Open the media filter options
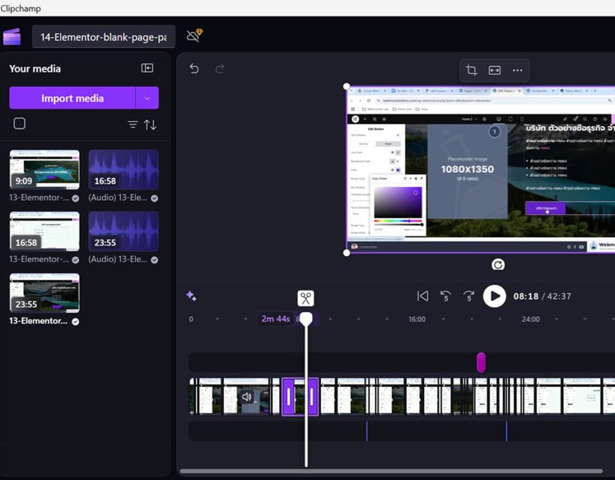Viewport: 615px width, 480px height. tap(133, 125)
